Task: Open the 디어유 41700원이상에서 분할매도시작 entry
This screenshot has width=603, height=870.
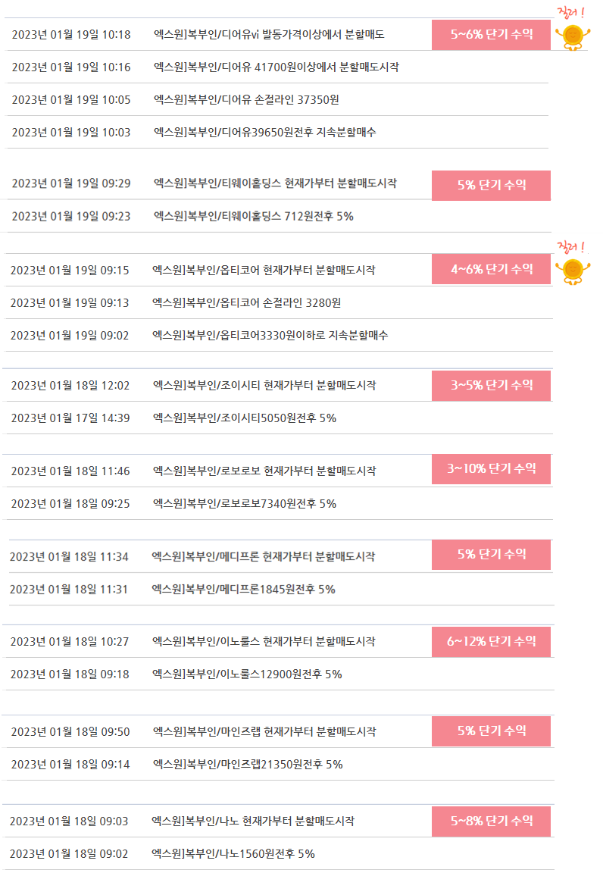Action: 277,67
